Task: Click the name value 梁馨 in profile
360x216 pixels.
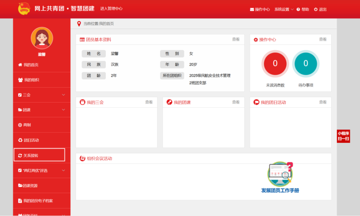Action: pos(115,54)
